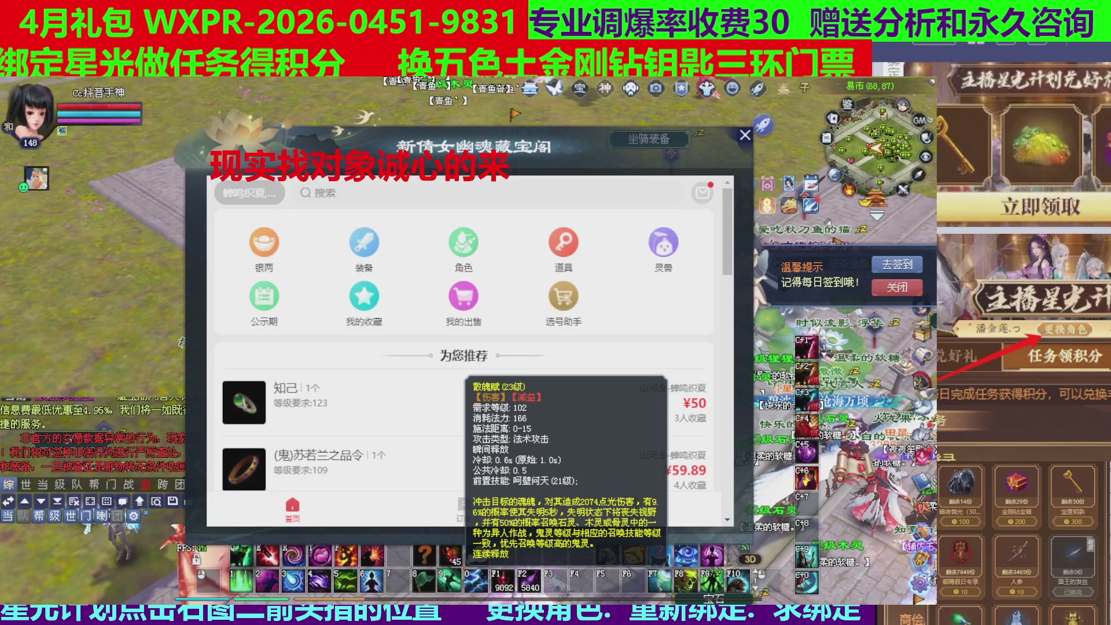Click the 更换角色 change character button
The height and width of the screenshot is (625, 1111).
1066,329
